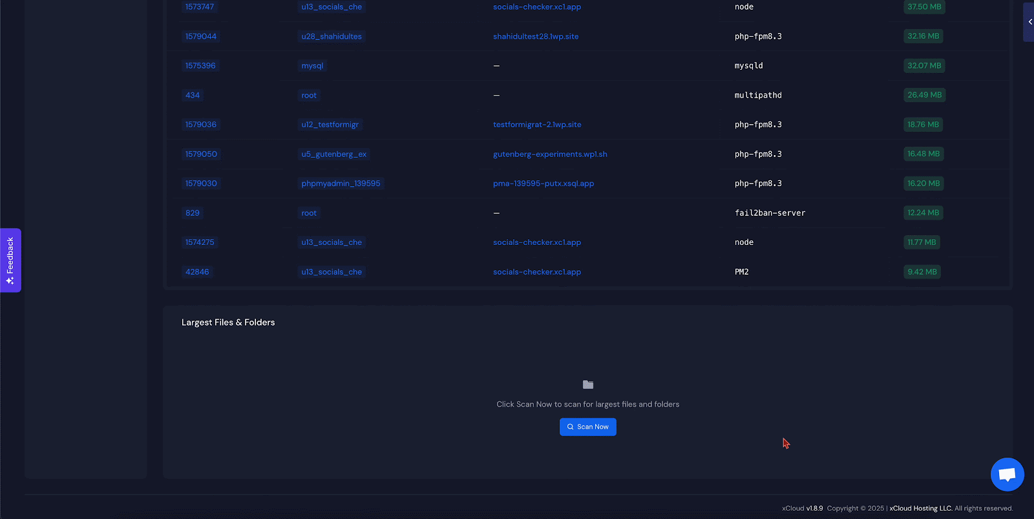The image size is (1034, 519).
Task: Open the Feedback side tab
Action: (10, 260)
